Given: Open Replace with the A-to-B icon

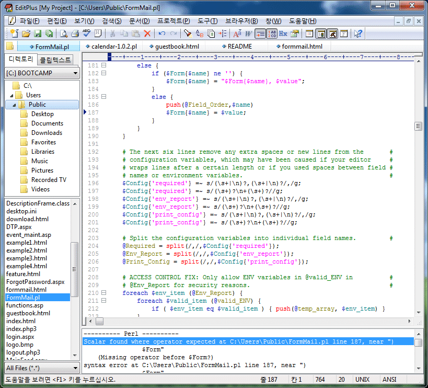Looking at the screenshot, I should click(x=200, y=33).
